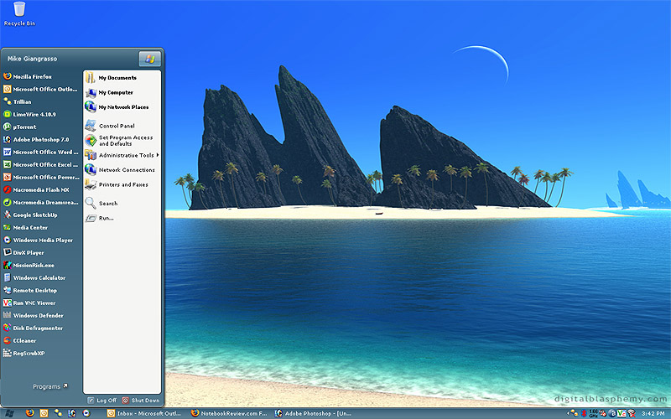Launch Microsoft Office Outlook from Start menu
Screen dimensions: 671x419
(x=40, y=89)
